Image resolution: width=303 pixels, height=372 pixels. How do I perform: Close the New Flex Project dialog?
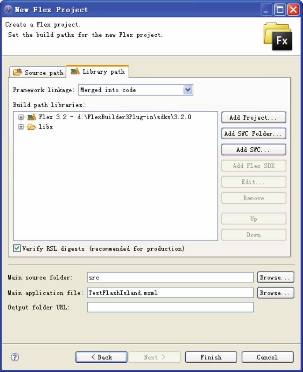pyautogui.click(x=293, y=10)
